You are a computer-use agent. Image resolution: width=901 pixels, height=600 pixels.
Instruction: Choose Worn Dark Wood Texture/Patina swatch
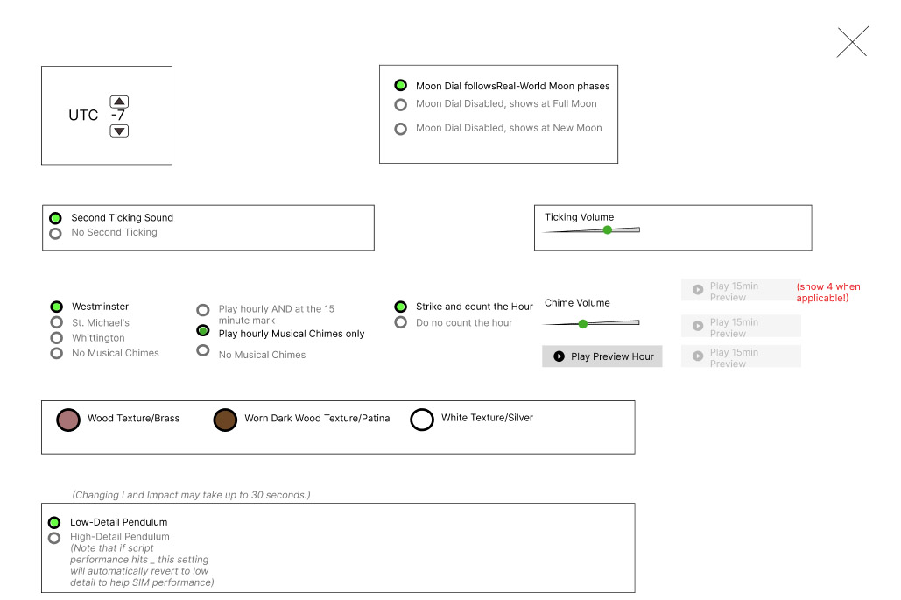(226, 420)
